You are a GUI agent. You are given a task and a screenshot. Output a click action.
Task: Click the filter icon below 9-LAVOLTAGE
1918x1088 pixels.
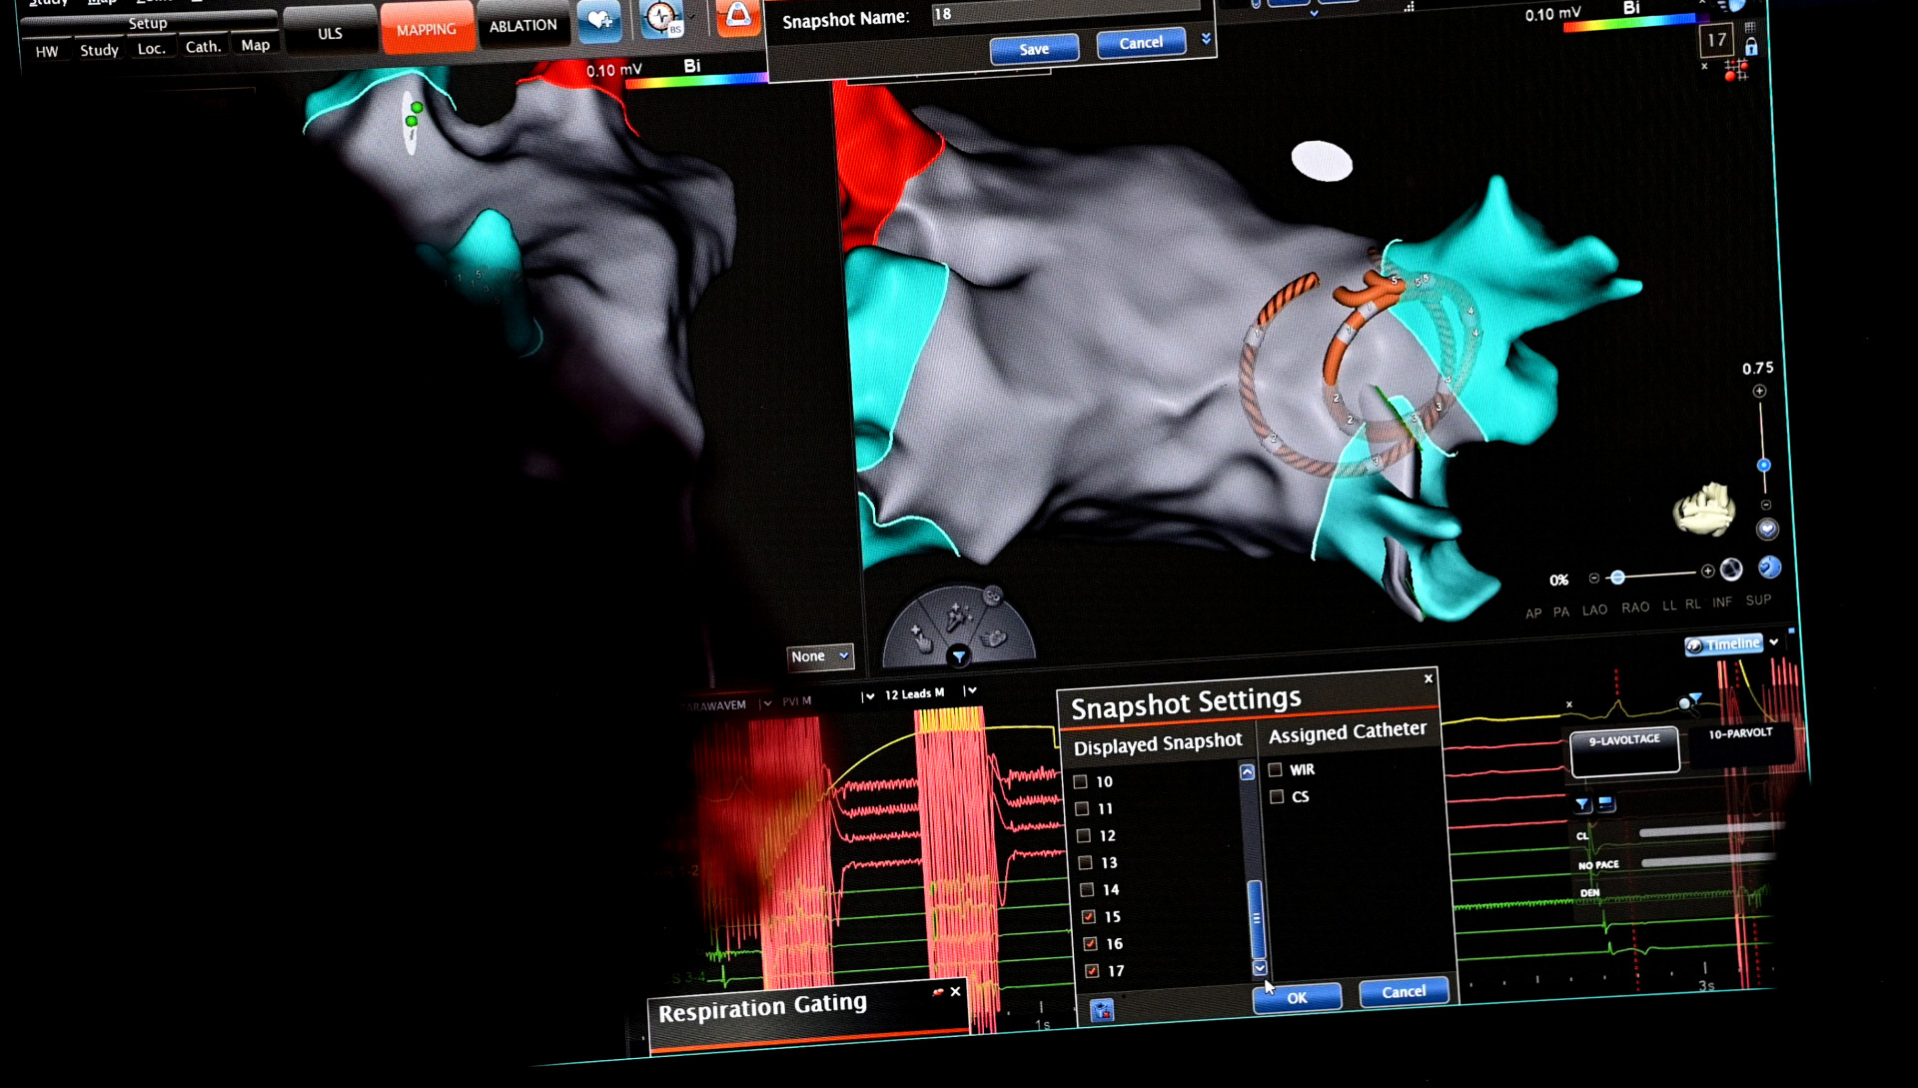click(1583, 803)
